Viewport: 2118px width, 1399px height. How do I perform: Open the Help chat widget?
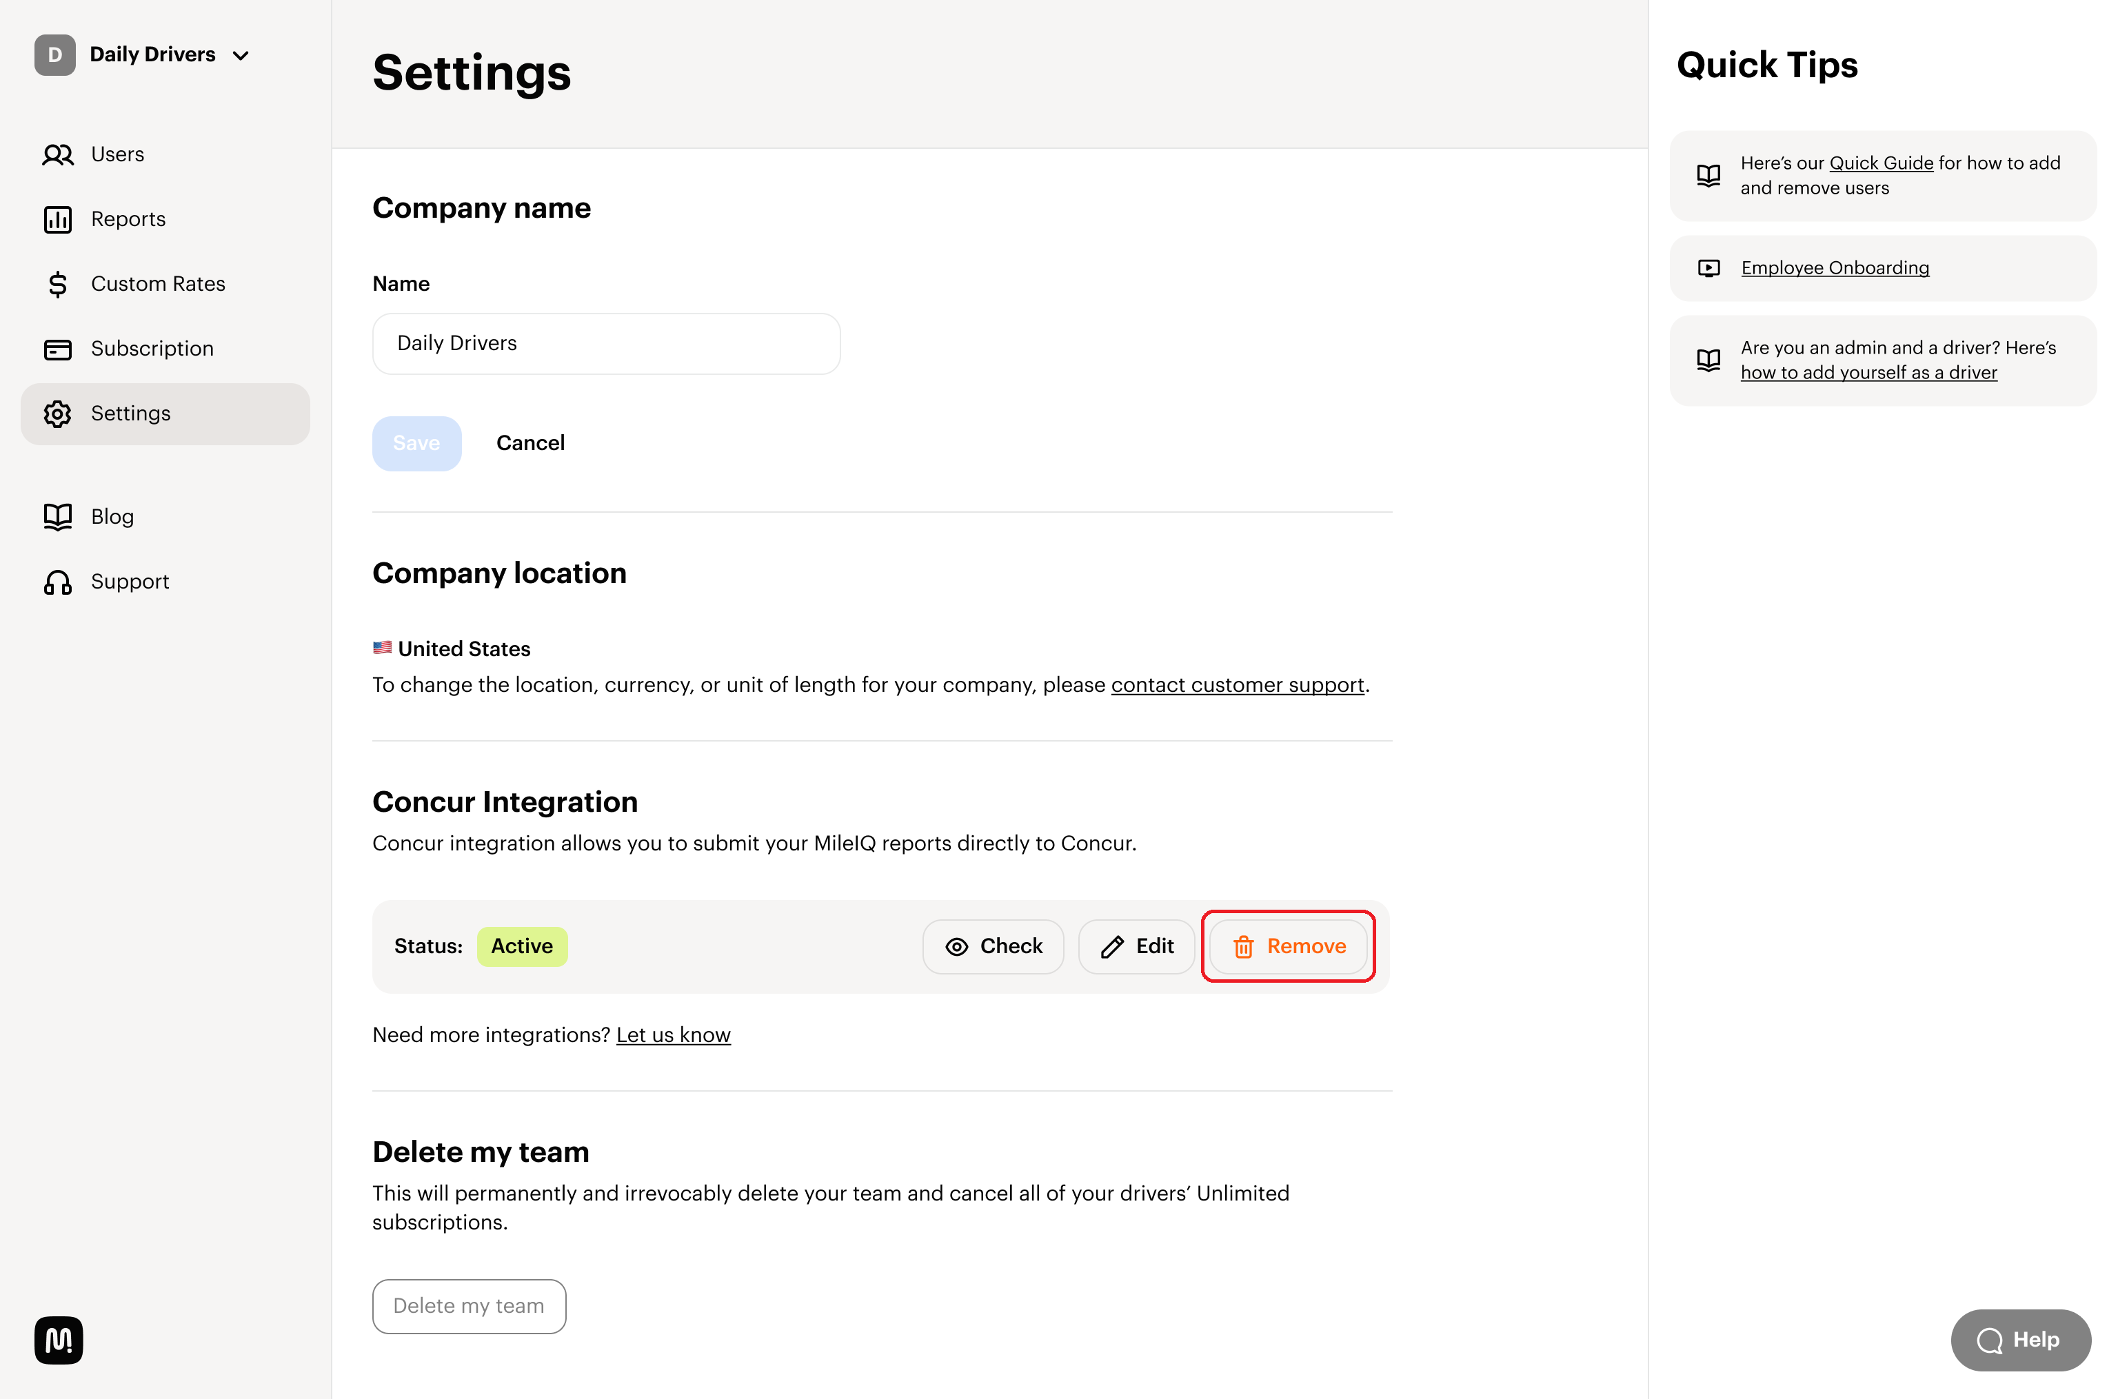pos(2020,1339)
